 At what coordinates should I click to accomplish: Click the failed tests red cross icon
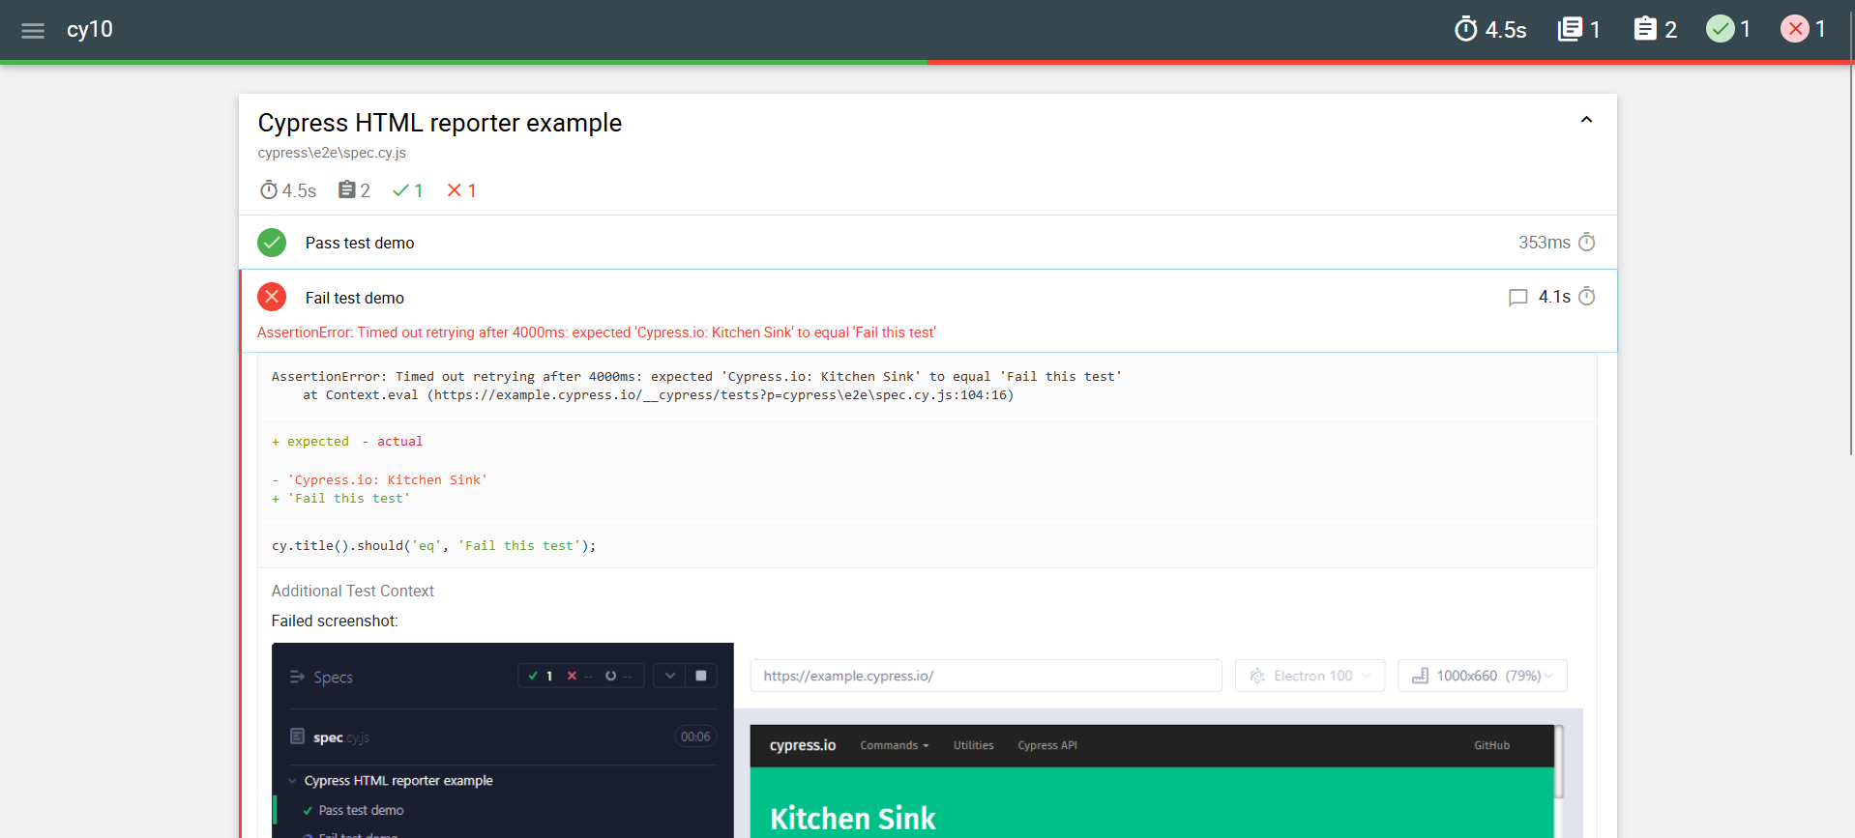[1795, 29]
